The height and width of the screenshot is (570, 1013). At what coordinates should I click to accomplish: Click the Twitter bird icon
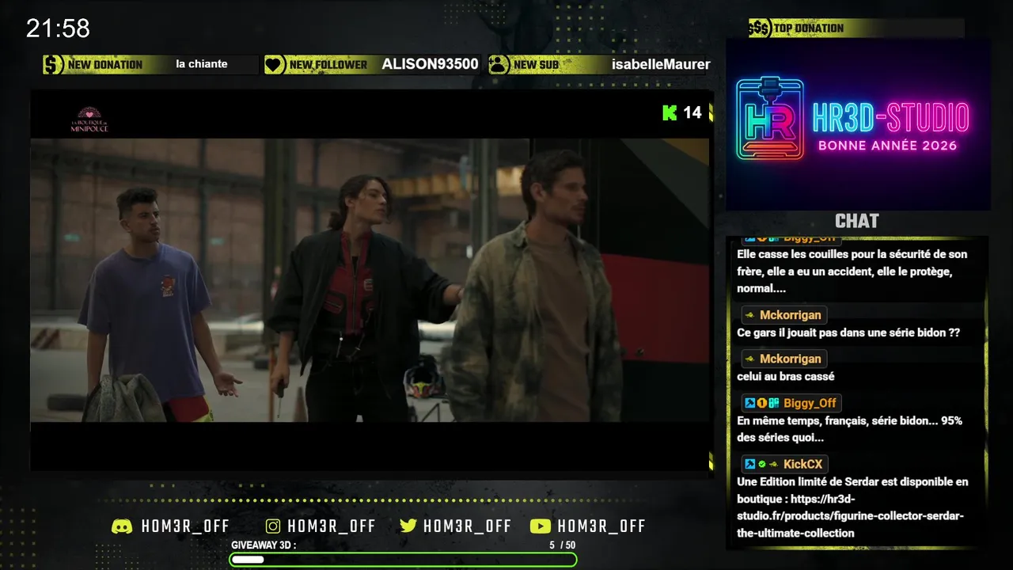pos(408,526)
